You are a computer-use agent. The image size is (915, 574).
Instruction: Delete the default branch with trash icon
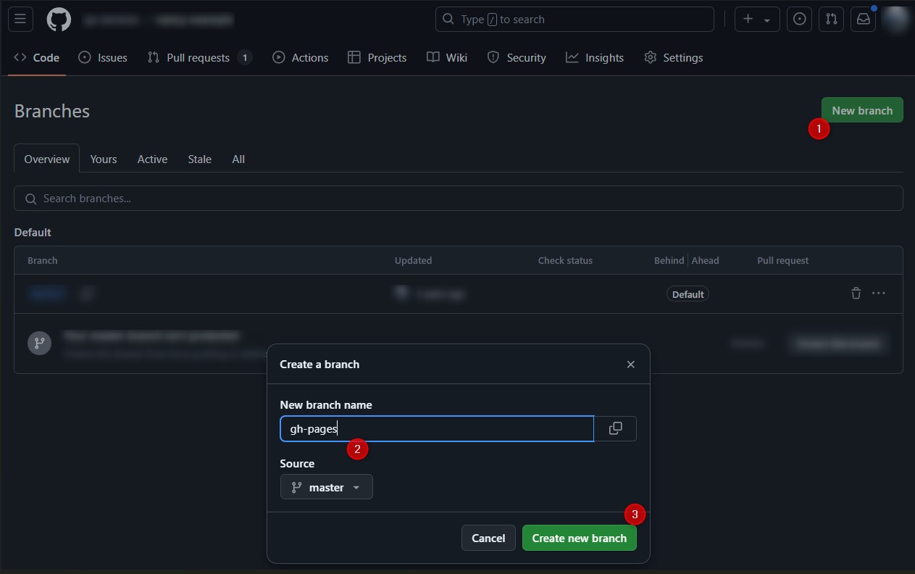(856, 294)
